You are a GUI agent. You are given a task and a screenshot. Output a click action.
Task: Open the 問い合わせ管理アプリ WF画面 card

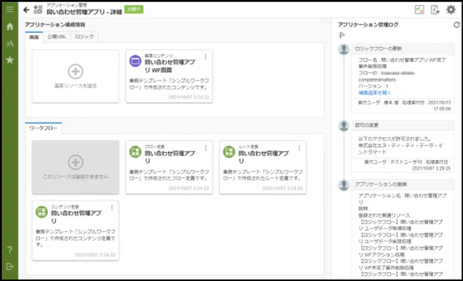click(x=169, y=71)
